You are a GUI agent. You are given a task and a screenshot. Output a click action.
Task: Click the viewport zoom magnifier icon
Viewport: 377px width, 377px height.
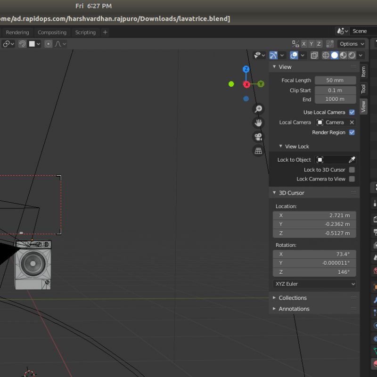(x=258, y=109)
